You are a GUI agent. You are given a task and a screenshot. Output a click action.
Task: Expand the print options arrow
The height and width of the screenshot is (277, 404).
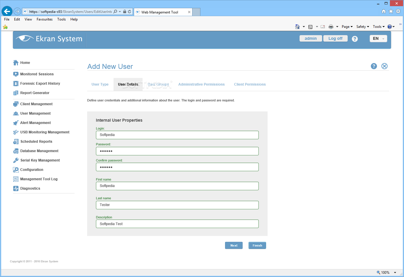point(337,27)
